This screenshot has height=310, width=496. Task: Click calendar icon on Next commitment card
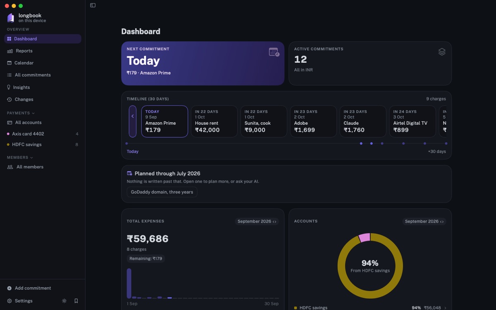point(274,52)
